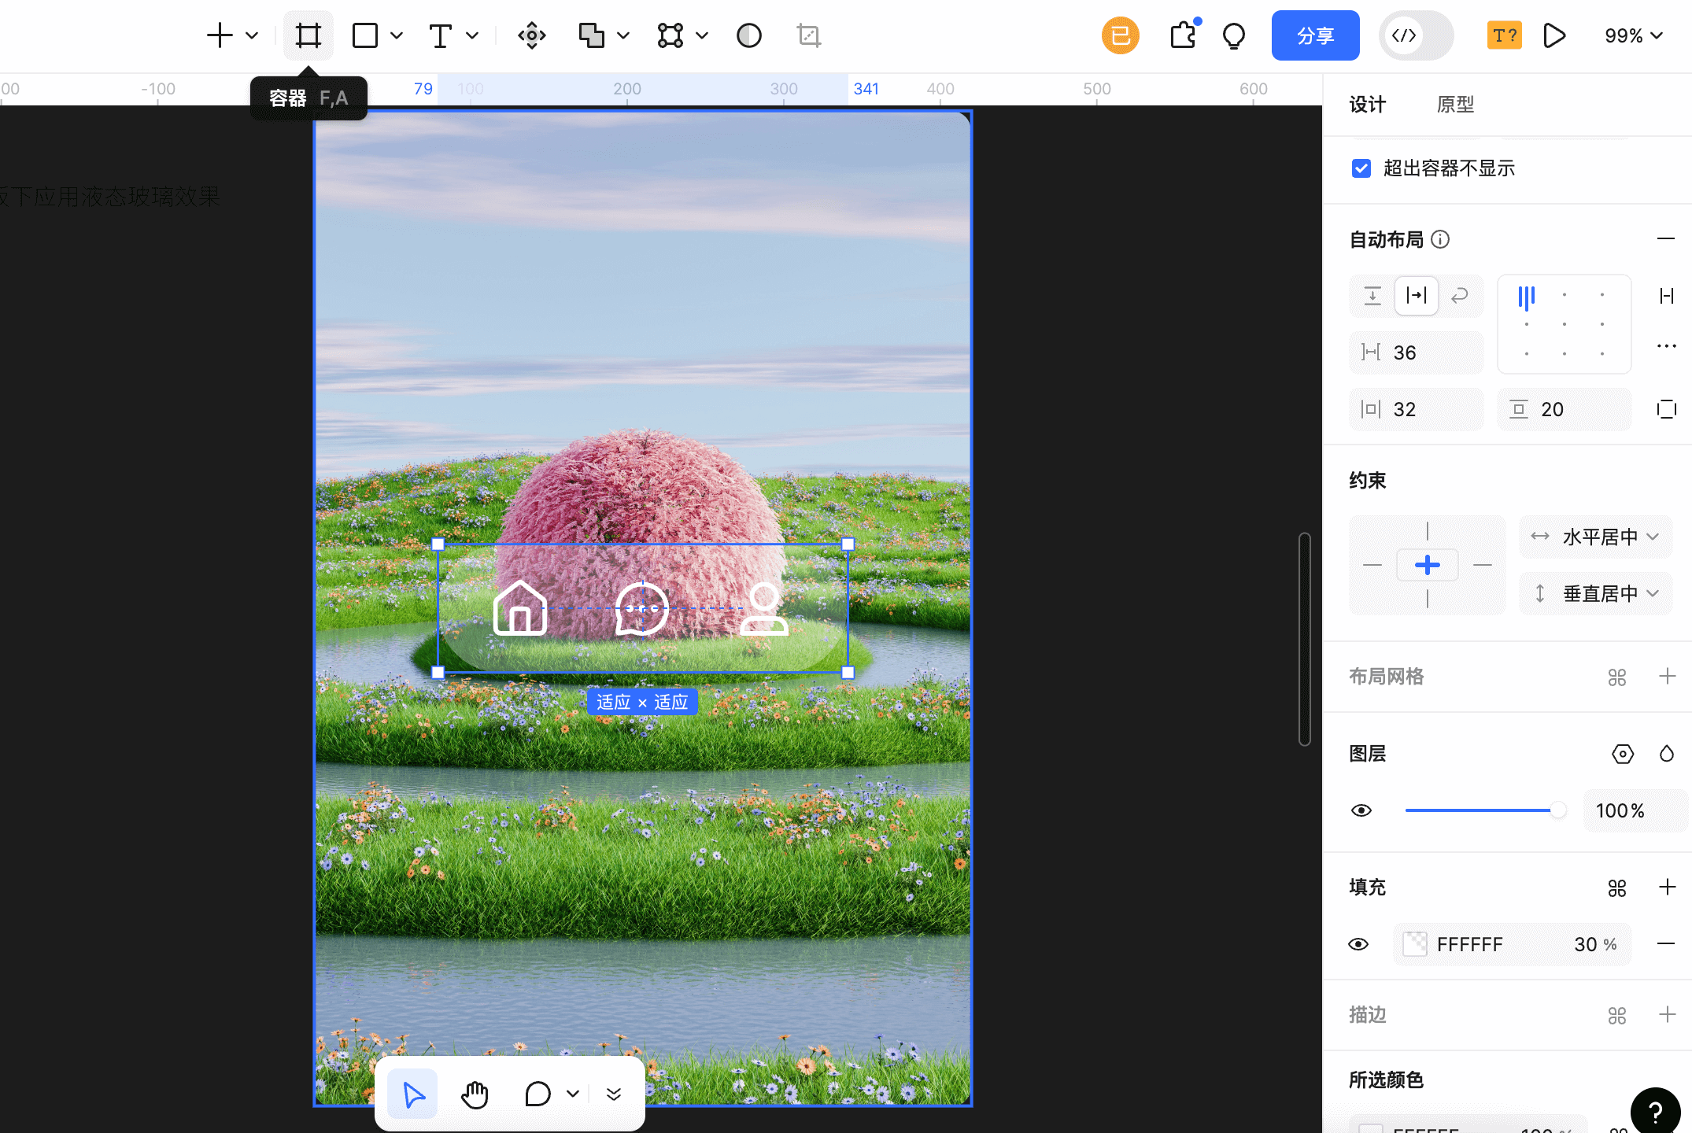1692x1133 pixels.
Task: Hide the FFFFFF fill with its eye toggle
Action: [1360, 944]
